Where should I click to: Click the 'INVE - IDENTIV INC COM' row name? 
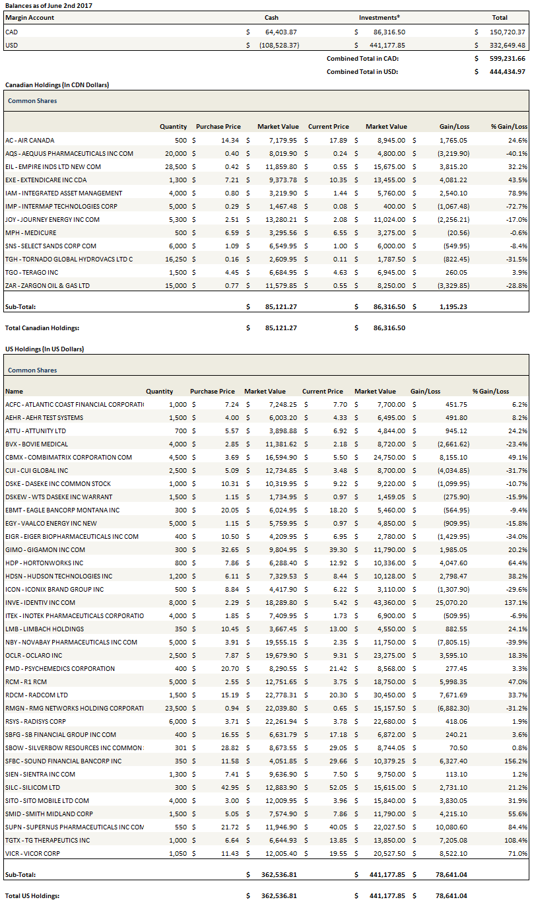point(40,602)
